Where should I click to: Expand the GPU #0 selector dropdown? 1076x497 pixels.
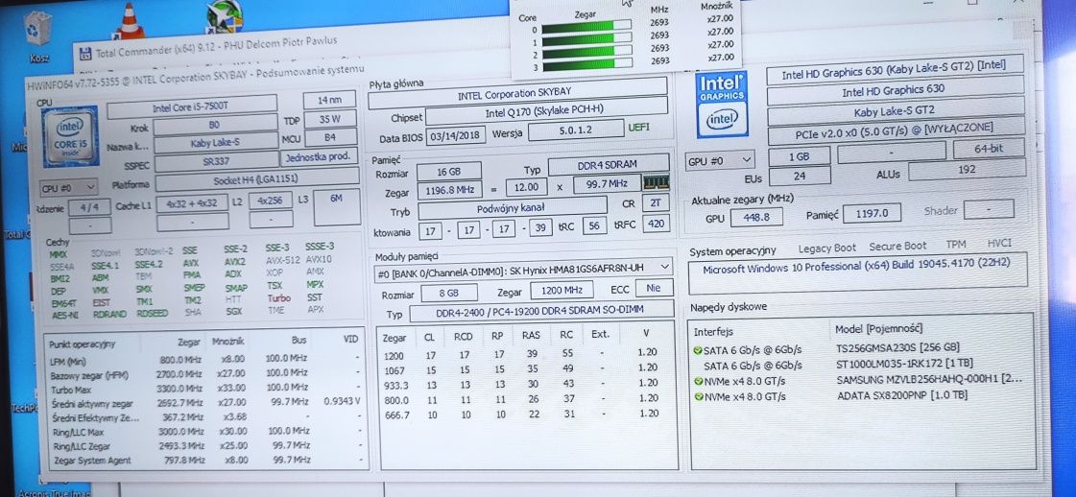(x=720, y=161)
